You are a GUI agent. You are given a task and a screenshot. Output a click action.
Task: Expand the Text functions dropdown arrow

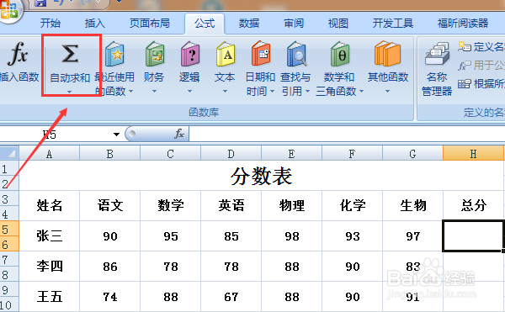tap(225, 92)
